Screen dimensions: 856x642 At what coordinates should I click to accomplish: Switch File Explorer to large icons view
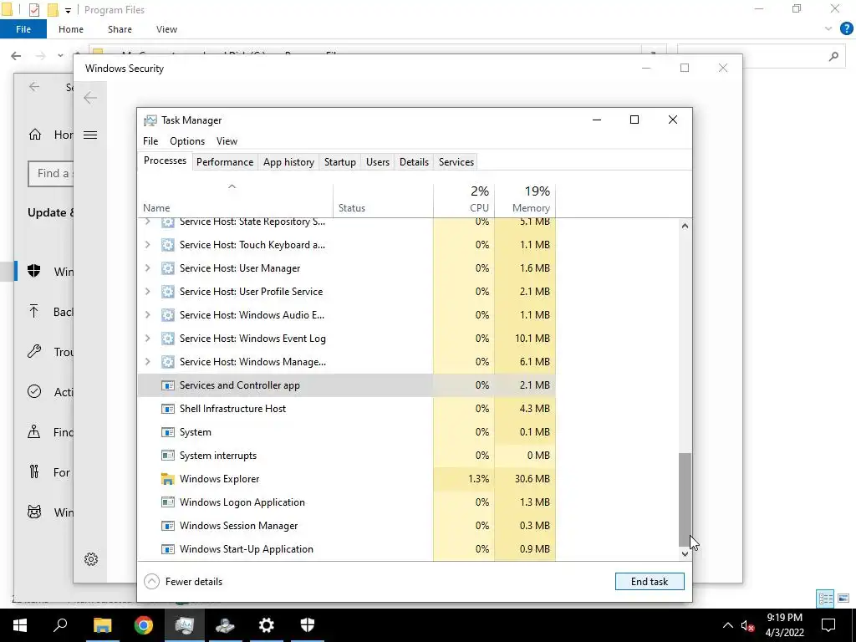[x=843, y=599]
